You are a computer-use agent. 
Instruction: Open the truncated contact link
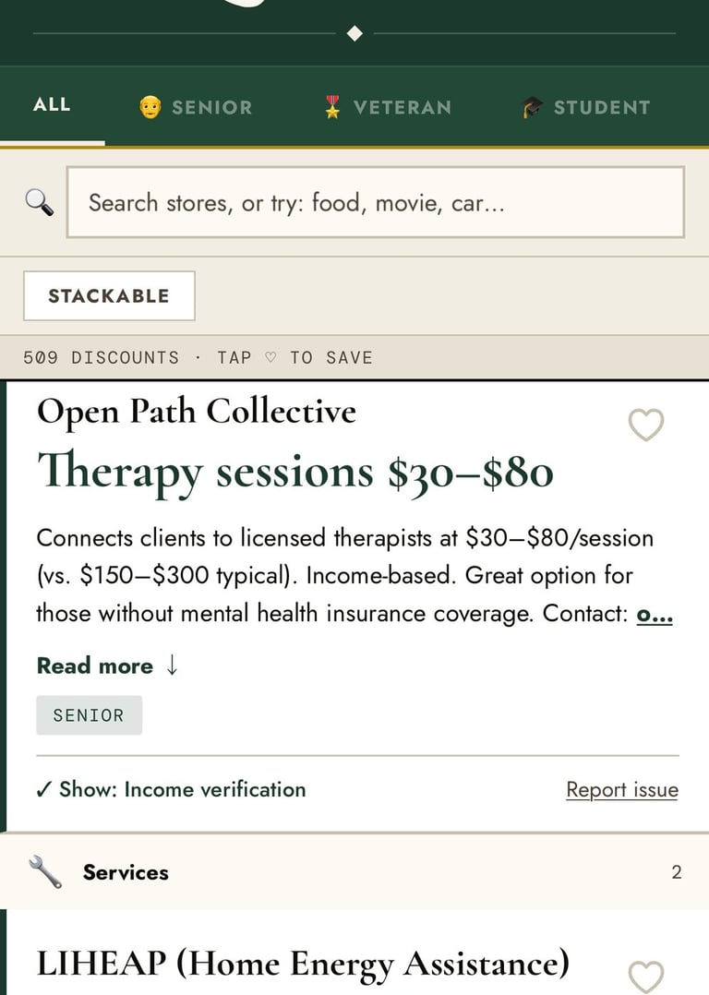coord(654,614)
